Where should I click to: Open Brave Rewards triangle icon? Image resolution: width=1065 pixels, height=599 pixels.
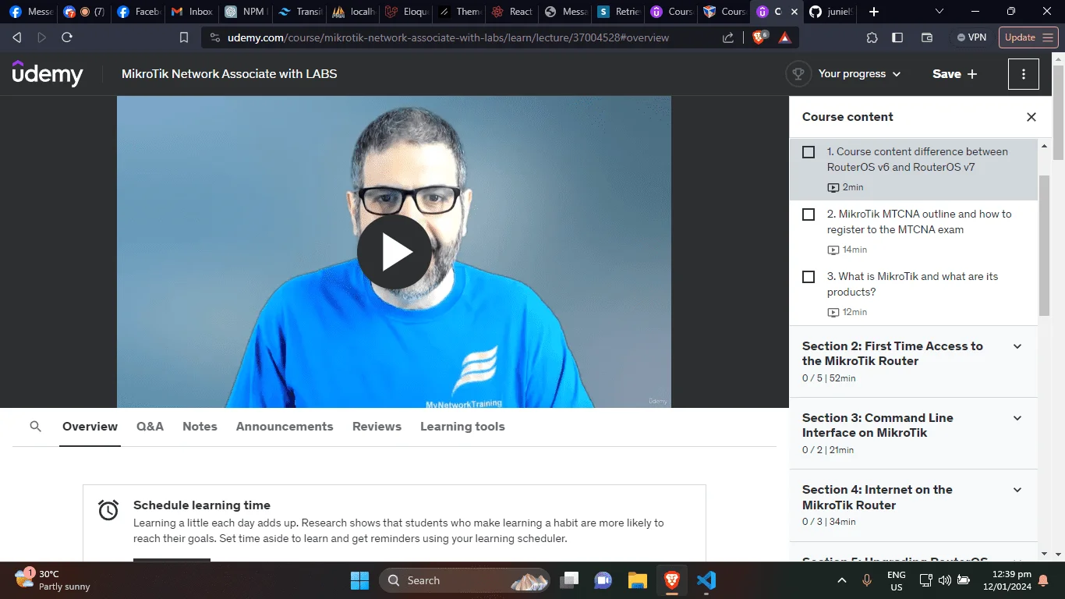[785, 37]
